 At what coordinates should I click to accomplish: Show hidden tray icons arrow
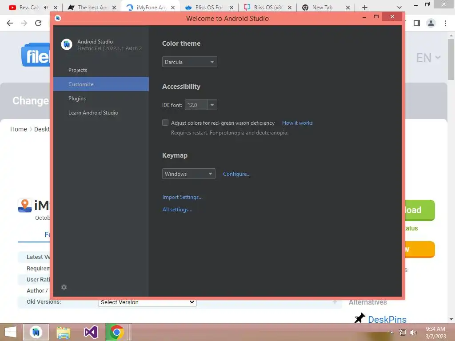tap(391, 333)
